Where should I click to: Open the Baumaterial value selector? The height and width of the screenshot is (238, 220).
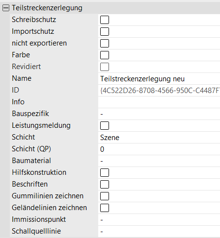(x=159, y=161)
